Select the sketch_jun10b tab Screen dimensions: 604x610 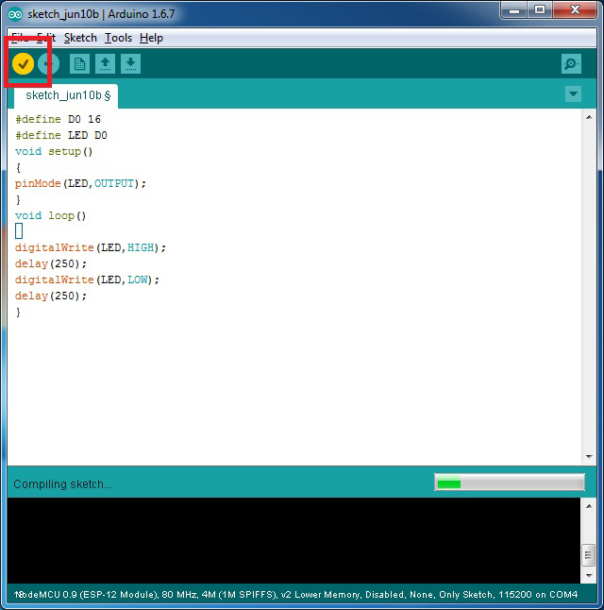coord(66,95)
